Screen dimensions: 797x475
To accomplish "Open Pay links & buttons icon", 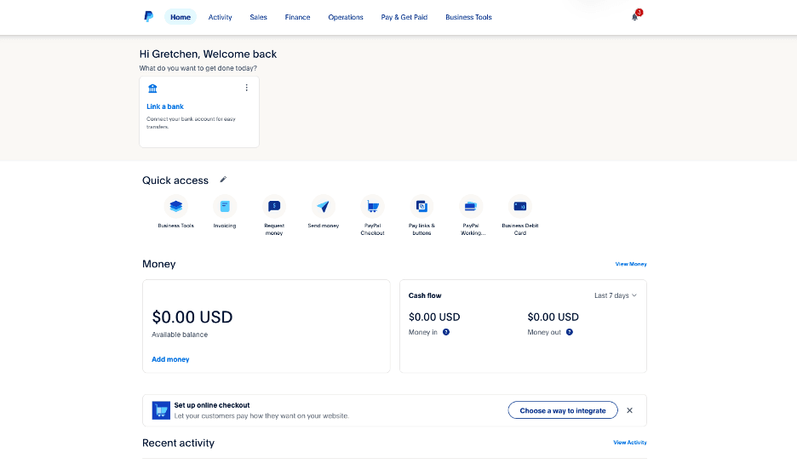I will (421, 206).
